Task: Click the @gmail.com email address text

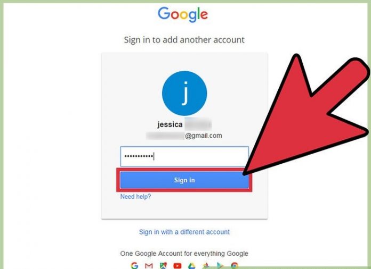Action: [204, 136]
